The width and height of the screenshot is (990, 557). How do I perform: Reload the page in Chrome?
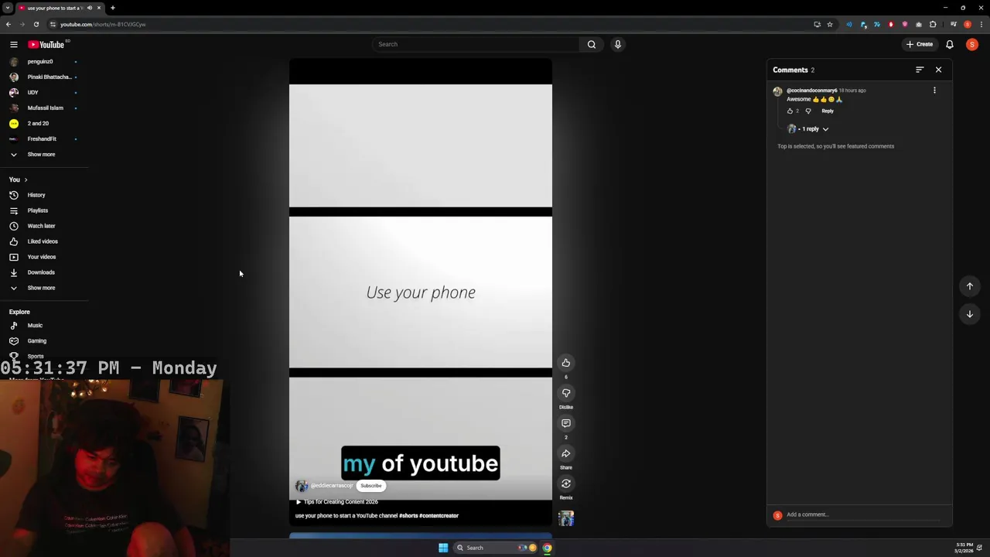[36, 24]
